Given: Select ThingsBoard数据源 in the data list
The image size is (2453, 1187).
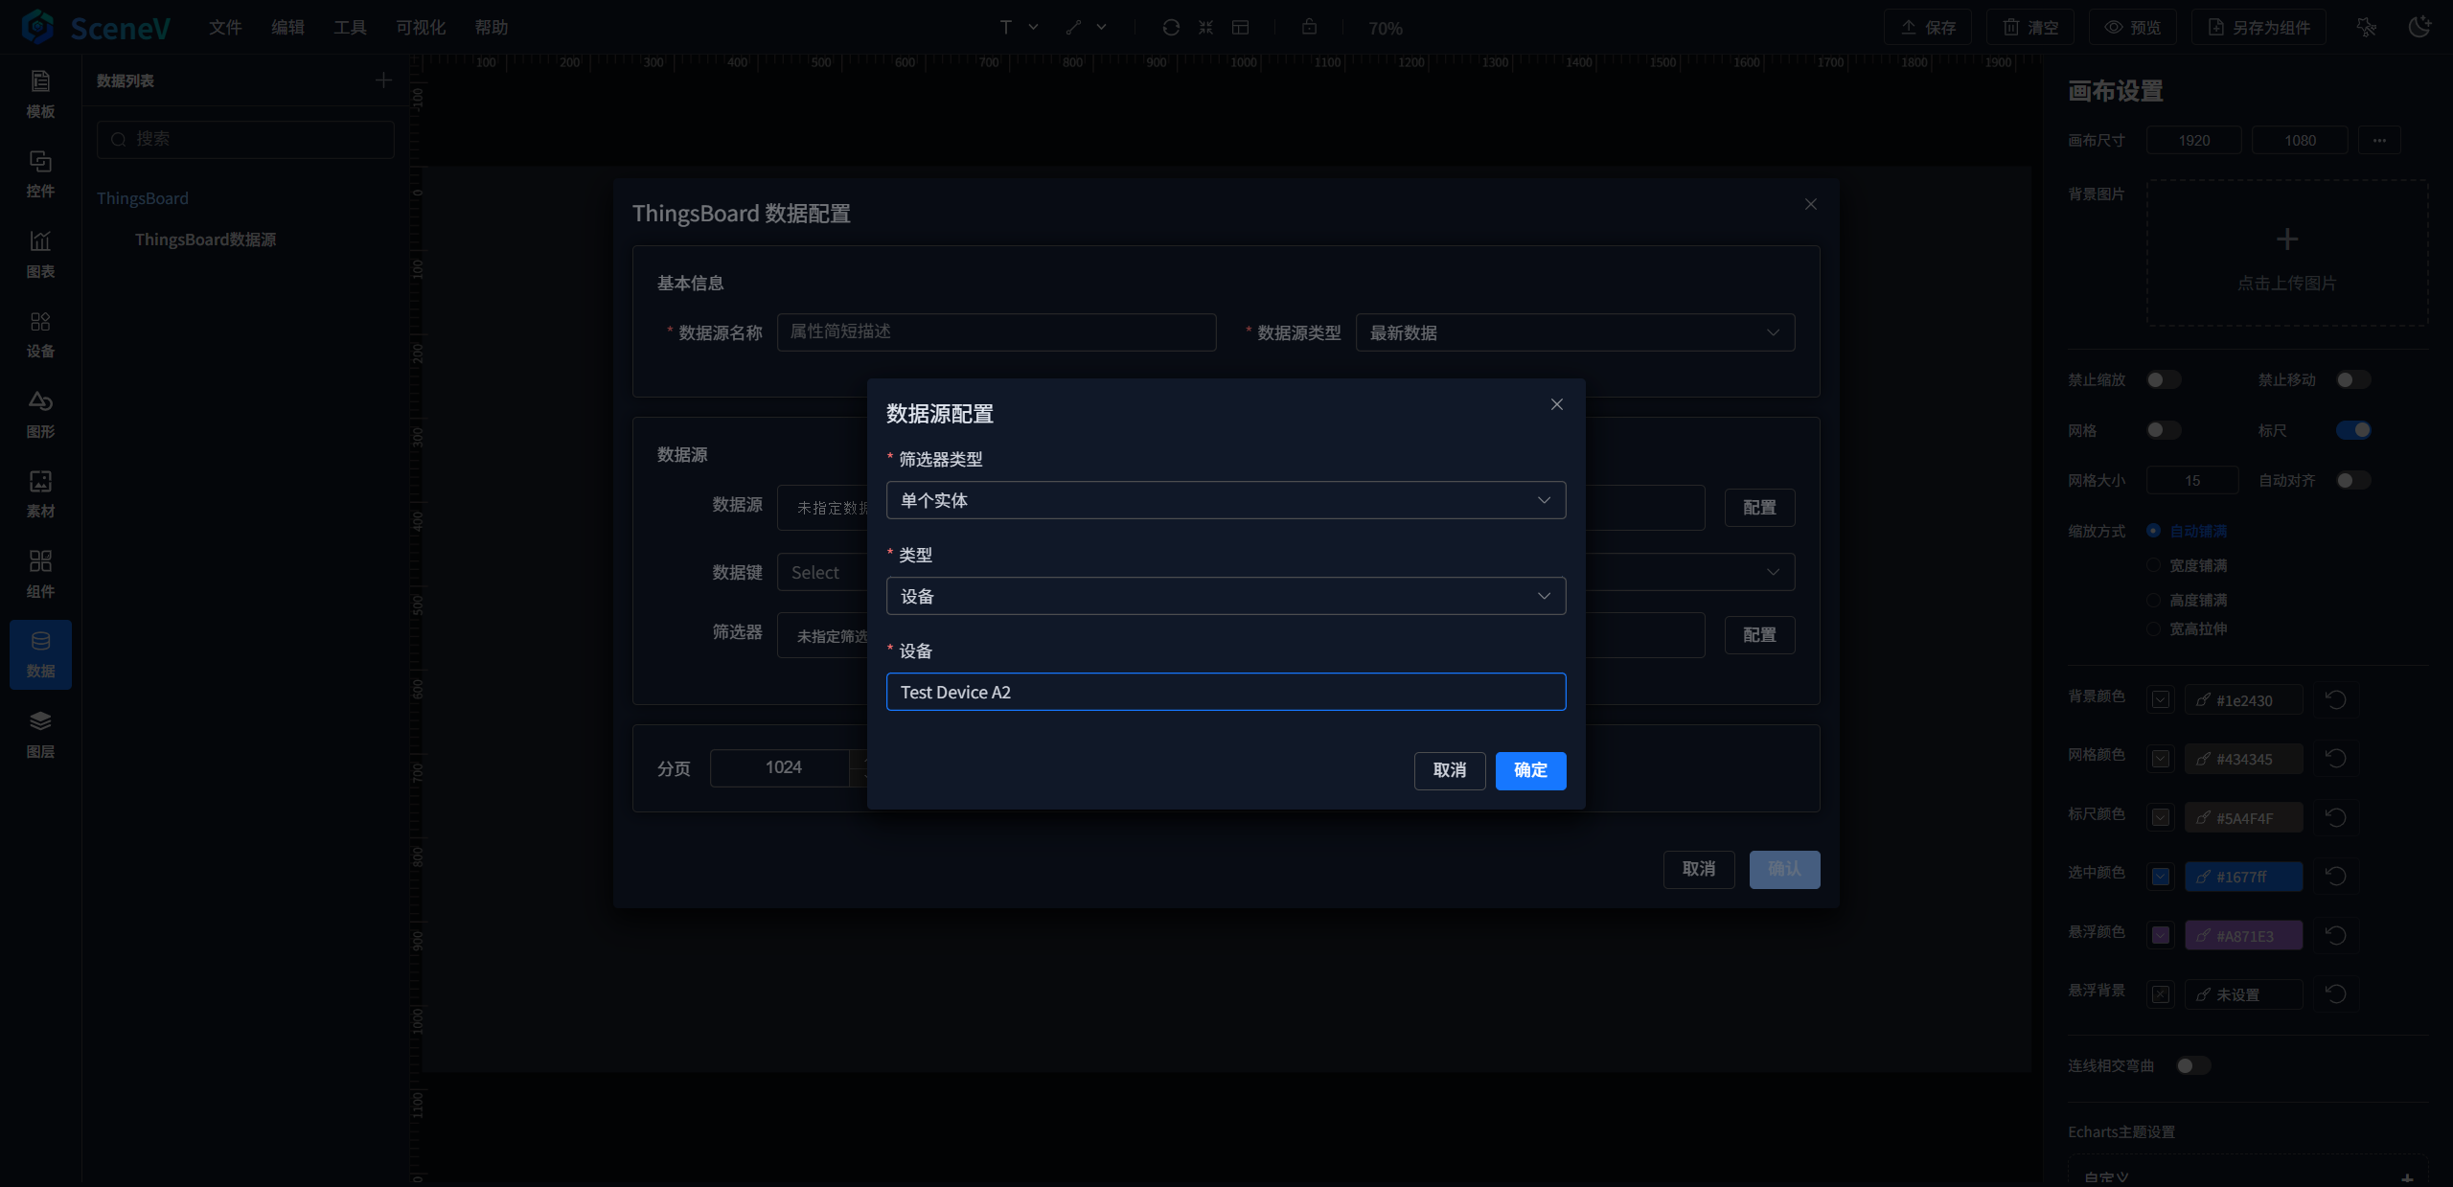Looking at the screenshot, I should click(x=205, y=240).
